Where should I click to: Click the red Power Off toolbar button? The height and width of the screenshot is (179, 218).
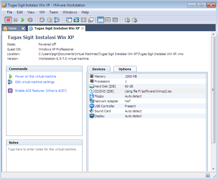click(8, 20)
